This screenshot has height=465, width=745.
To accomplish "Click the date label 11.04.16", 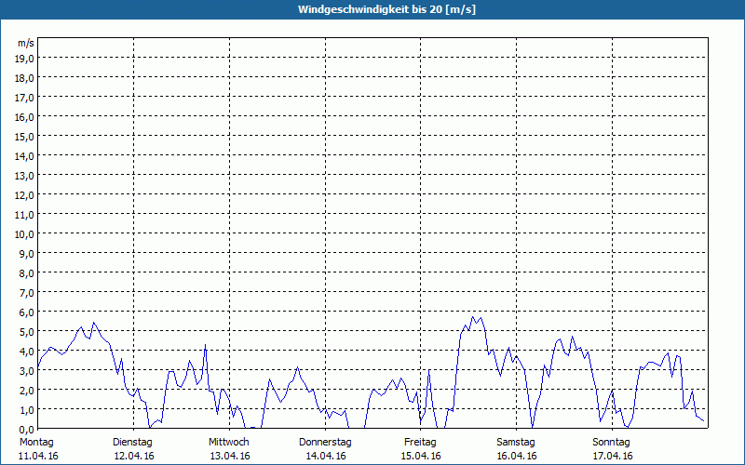I will [x=38, y=456].
